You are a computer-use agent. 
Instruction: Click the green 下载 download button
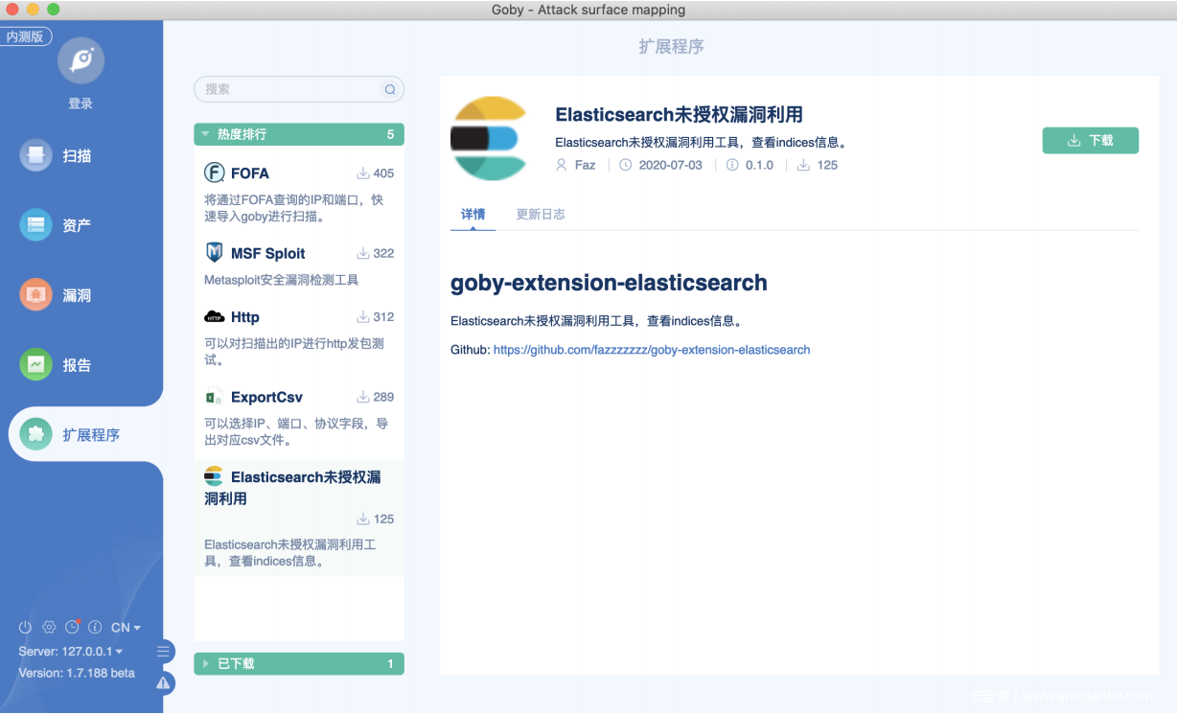(1090, 140)
